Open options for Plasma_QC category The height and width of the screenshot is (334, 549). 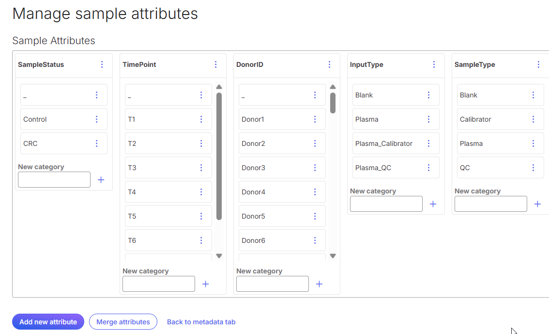(428, 168)
